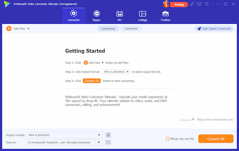
Task: Click the 4Videosoft logo mark near the website link
Action: click(x=187, y=120)
